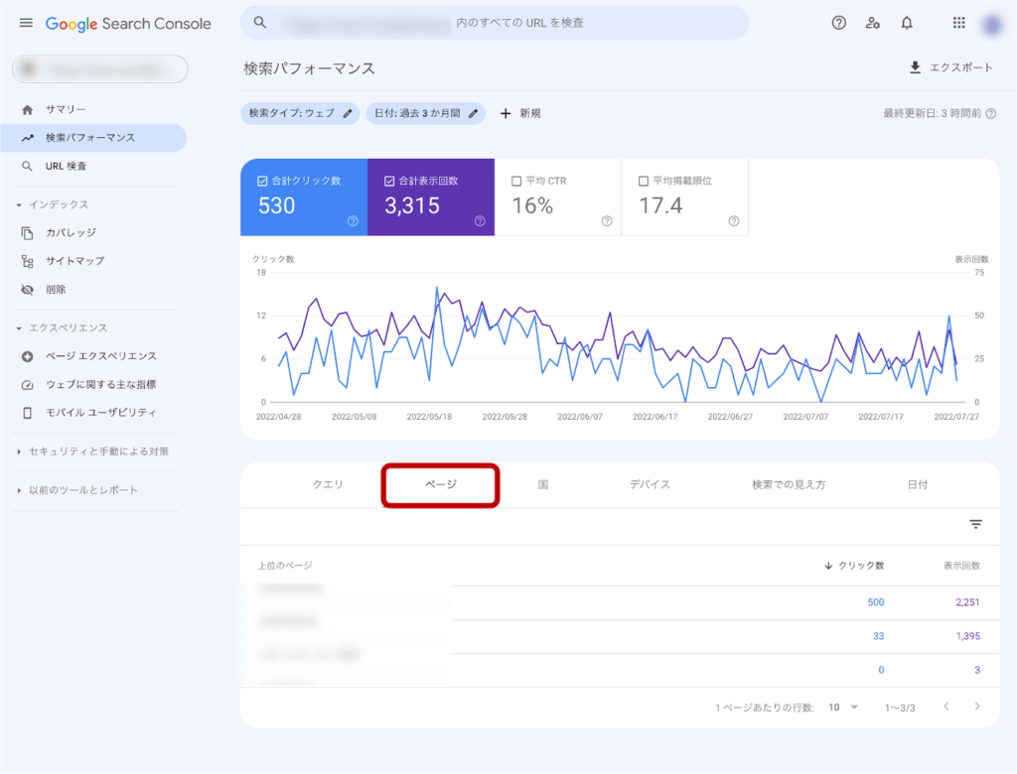Enable the 平均掲載順位 checkbox

(x=643, y=182)
